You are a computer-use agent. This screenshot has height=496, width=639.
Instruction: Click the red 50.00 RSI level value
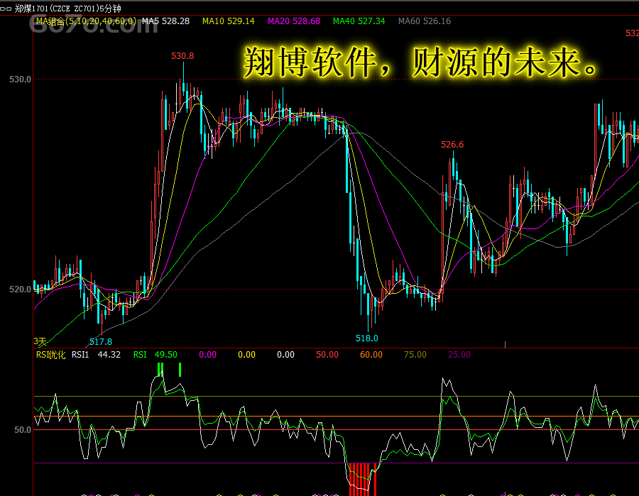[x=327, y=355]
